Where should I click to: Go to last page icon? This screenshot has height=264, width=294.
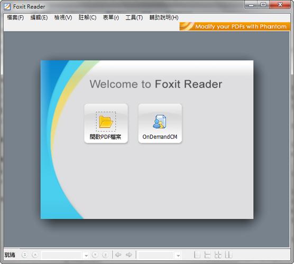[x=106, y=255]
